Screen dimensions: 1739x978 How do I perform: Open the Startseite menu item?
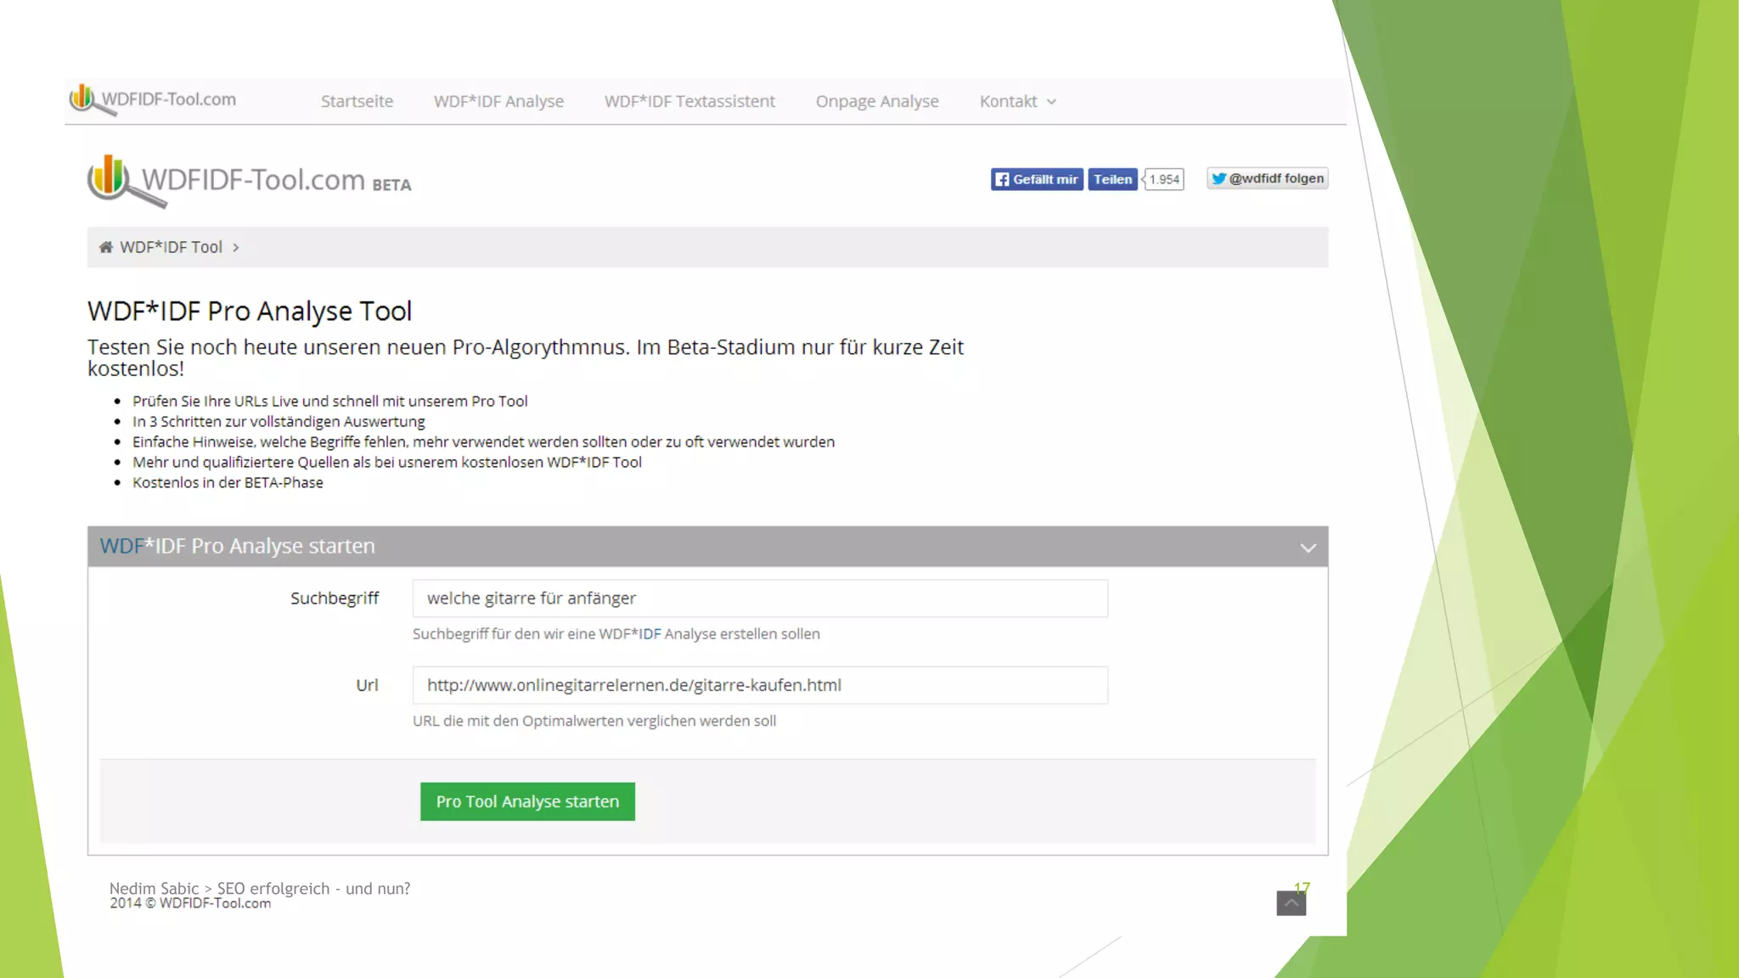(357, 101)
